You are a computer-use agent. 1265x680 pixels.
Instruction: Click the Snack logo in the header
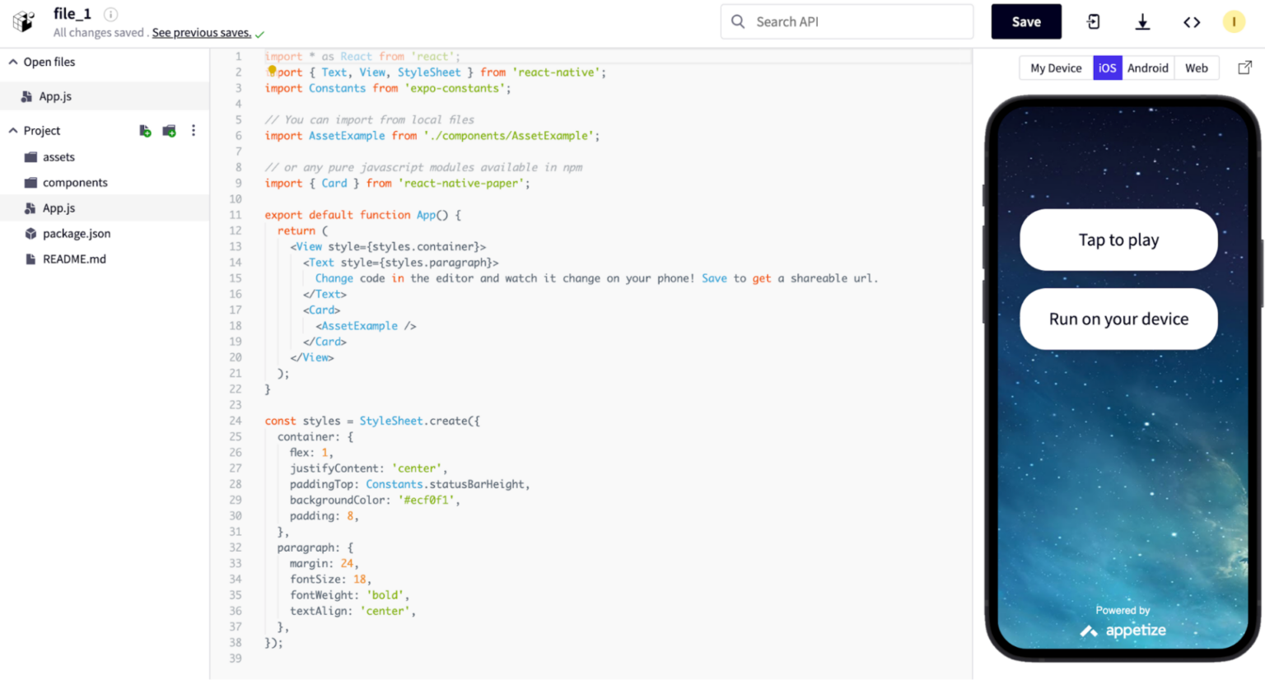[23, 22]
